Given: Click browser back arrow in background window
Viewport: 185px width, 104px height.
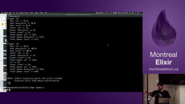Looking at the screenshot, I should click(2, 18).
